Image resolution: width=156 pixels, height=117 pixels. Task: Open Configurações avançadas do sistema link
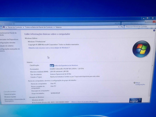(x=10, y=50)
